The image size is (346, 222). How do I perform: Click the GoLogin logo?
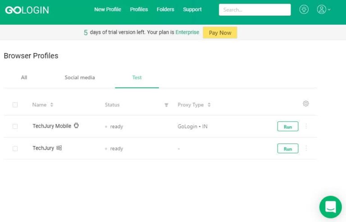[x=27, y=10]
